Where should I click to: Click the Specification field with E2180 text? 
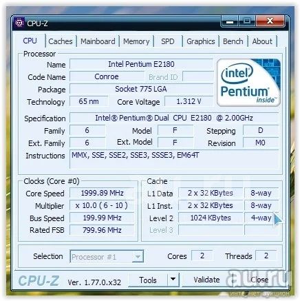coord(174,118)
